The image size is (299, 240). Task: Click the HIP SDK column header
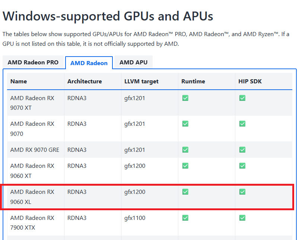click(264, 81)
